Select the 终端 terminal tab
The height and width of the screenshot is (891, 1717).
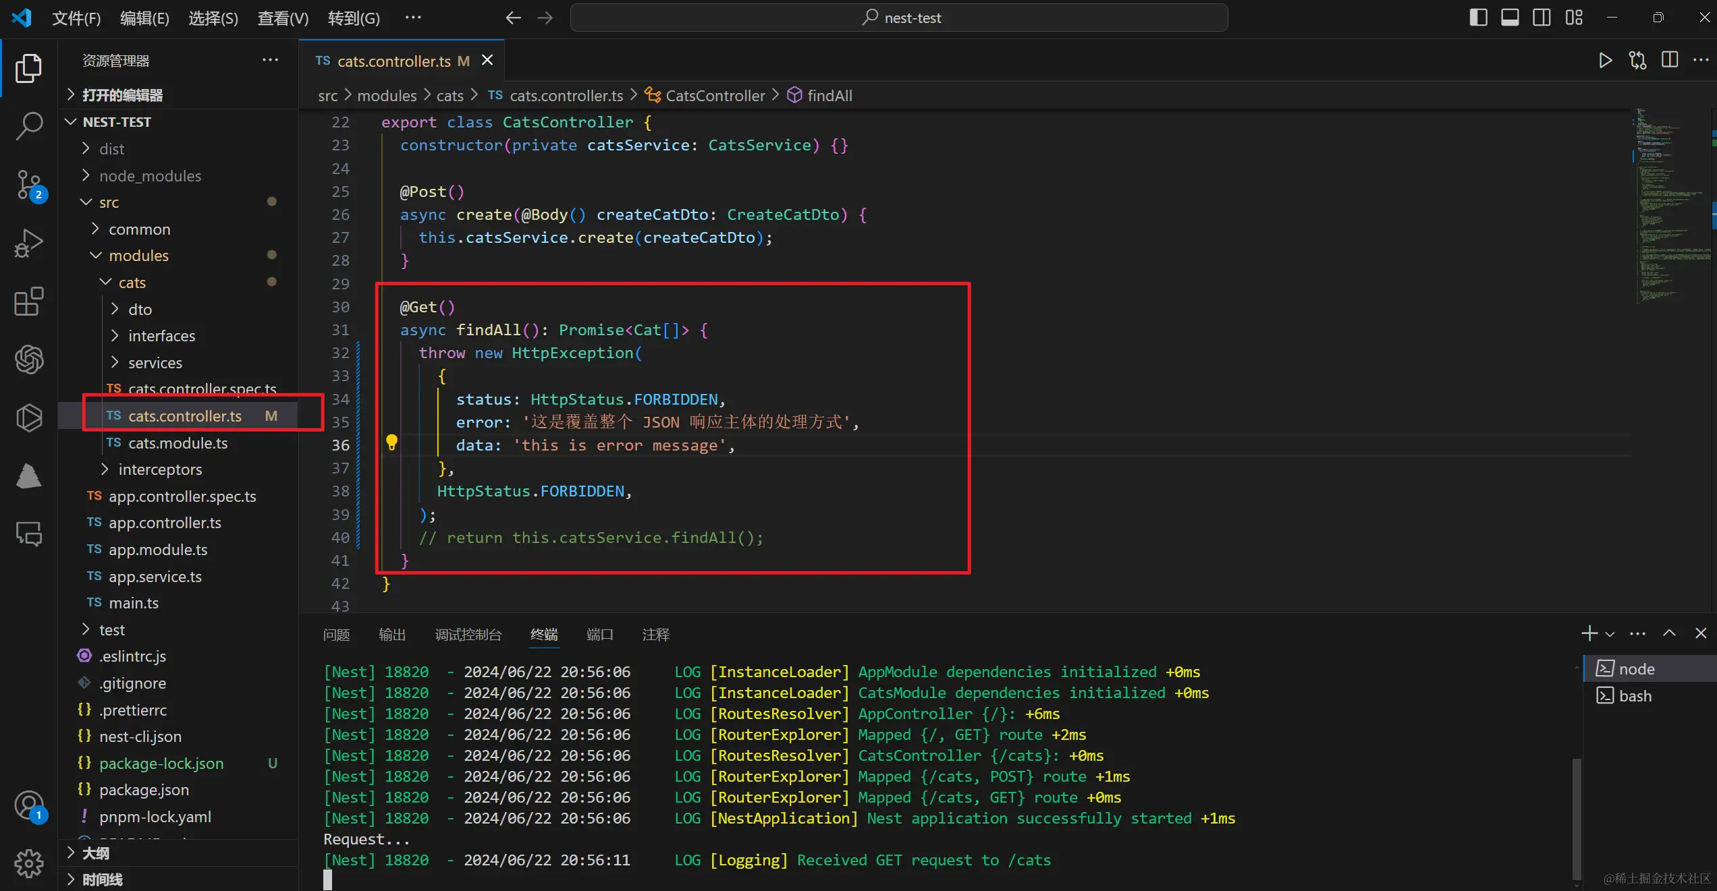pos(544,635)
